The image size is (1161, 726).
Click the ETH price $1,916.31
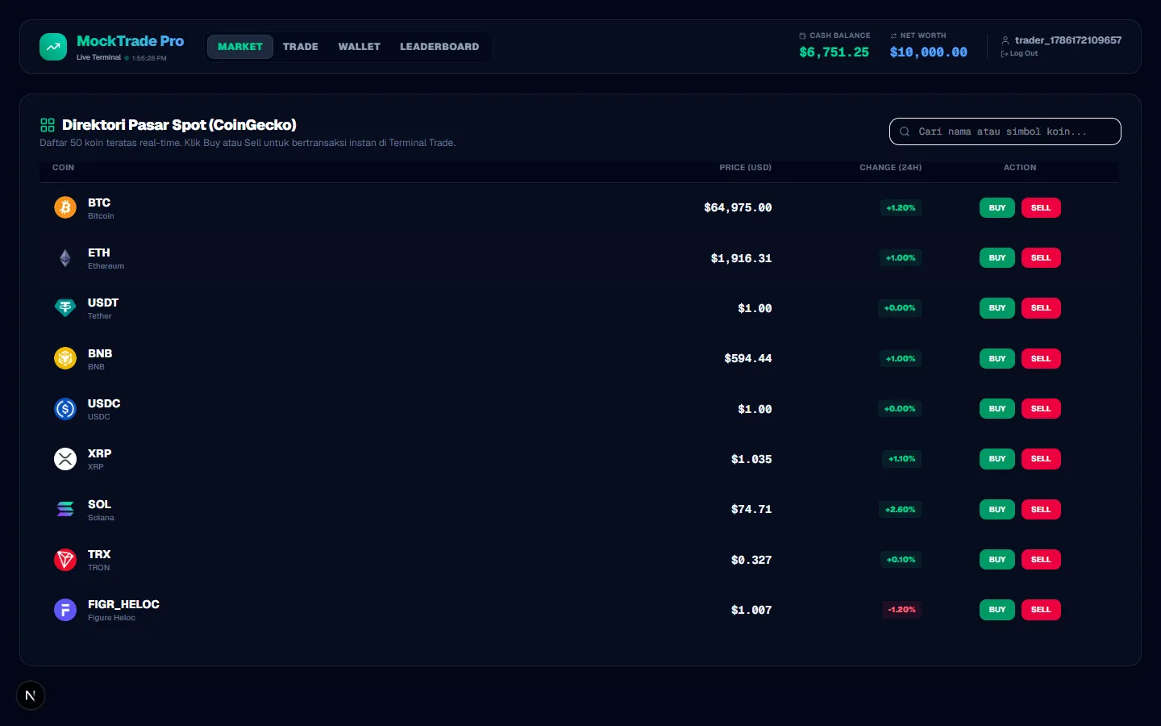(741, 259)
